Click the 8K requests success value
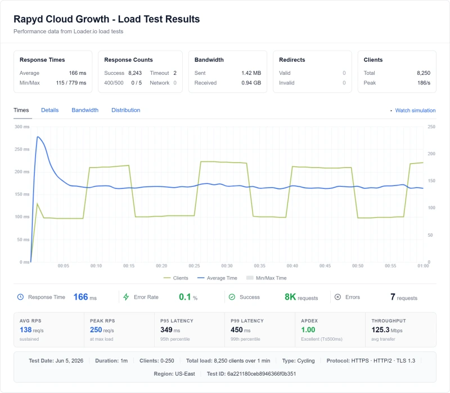 (x=301, y=297)
